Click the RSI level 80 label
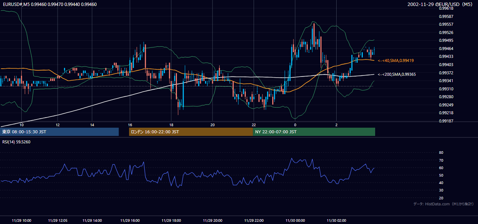The height and width of the screenshot is (224, 478). tap(441, 153)
